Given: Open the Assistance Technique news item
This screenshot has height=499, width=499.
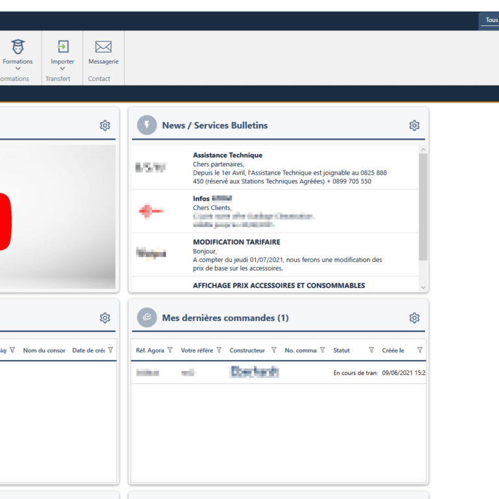Looking at the screenshot, I should click(227, 155).
